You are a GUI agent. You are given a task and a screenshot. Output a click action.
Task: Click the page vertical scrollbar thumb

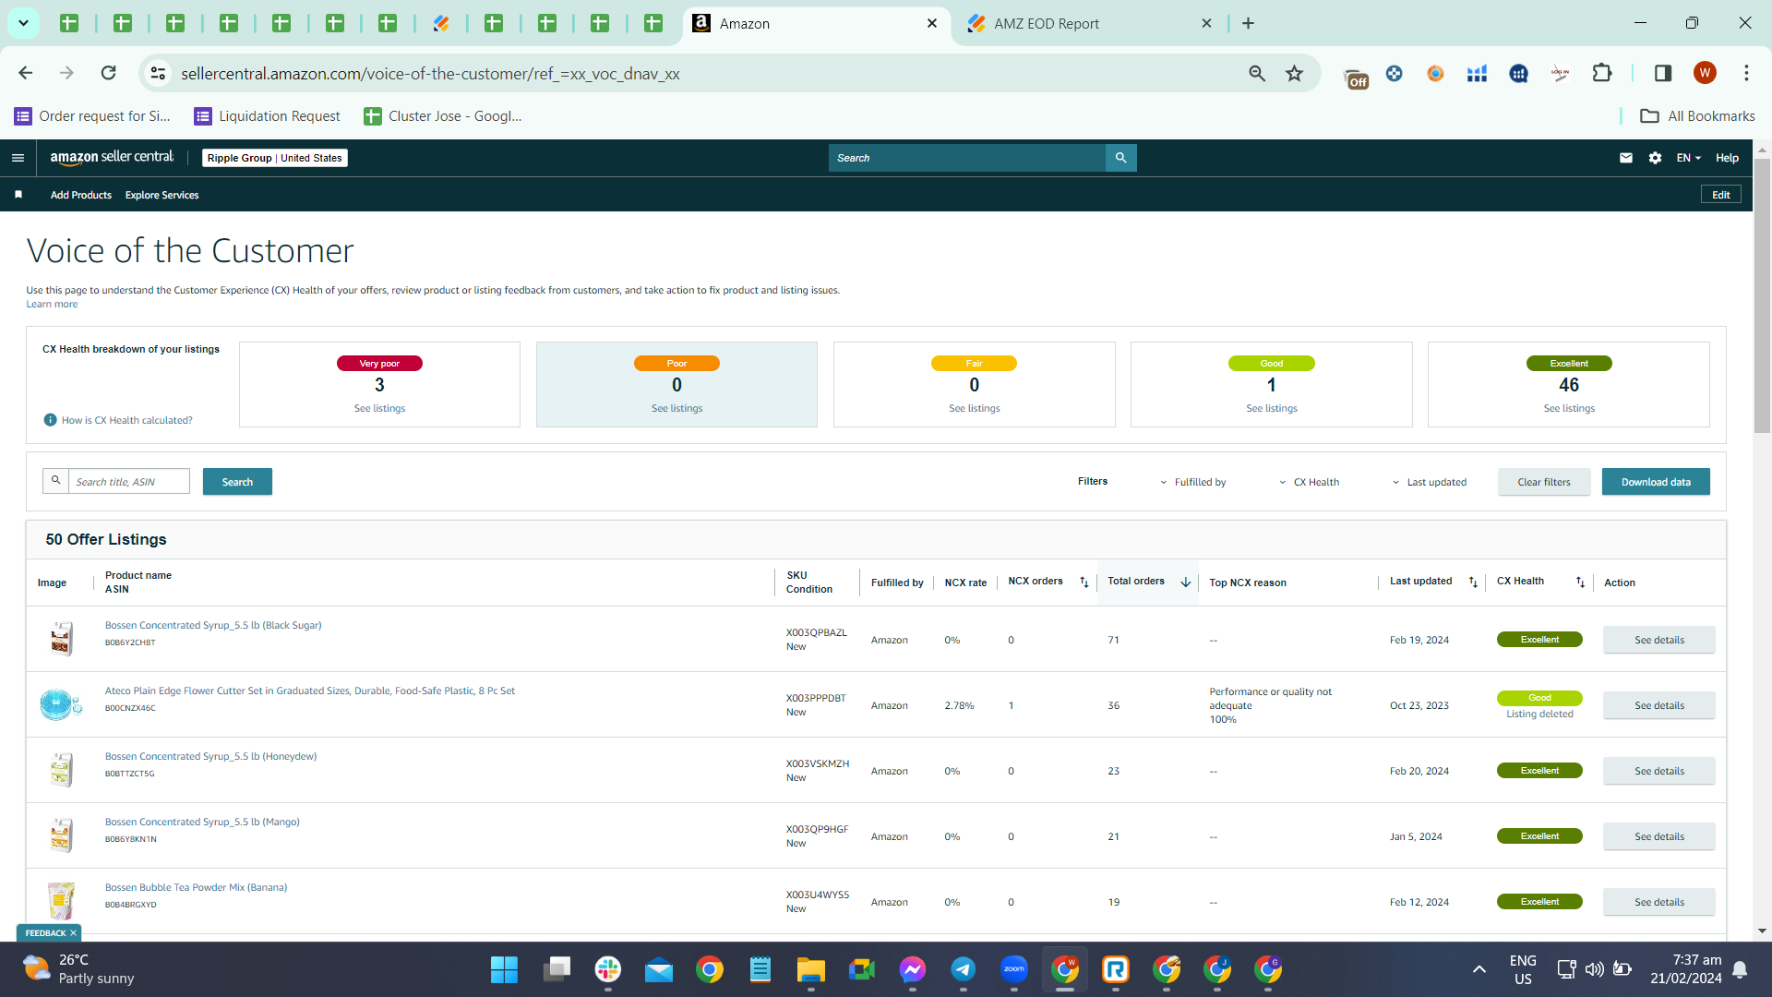[1762, 295]
